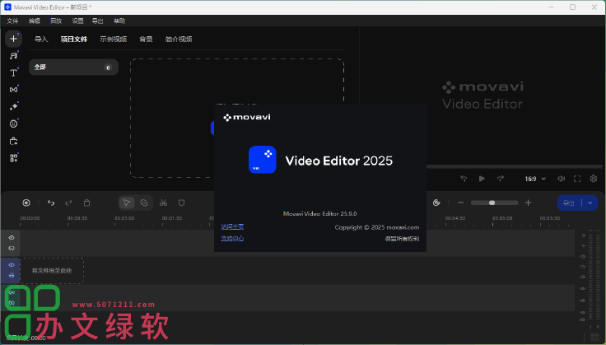Step back one frame in preview
The width and height of the screenshot is (606, 345).
[x=464, y=179]
